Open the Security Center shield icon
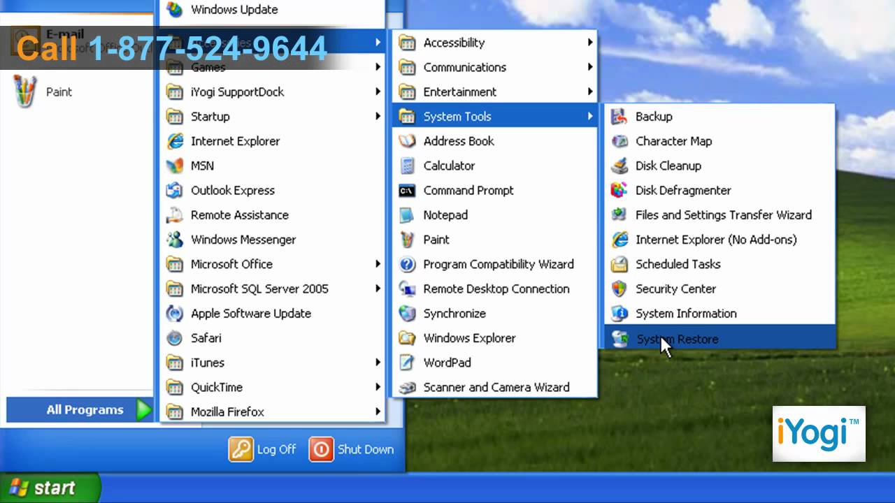Screen dimensions: 895x503 (620, 289)
